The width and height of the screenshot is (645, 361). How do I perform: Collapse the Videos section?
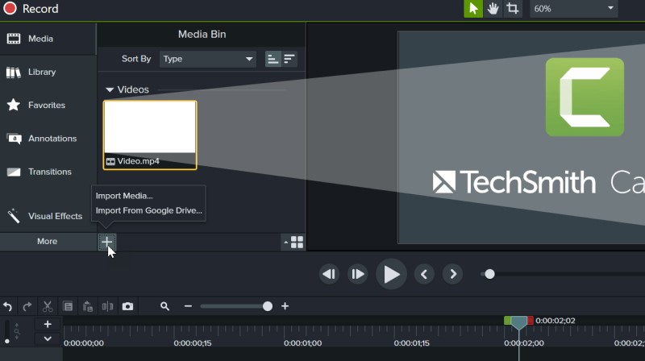(110, 89)
